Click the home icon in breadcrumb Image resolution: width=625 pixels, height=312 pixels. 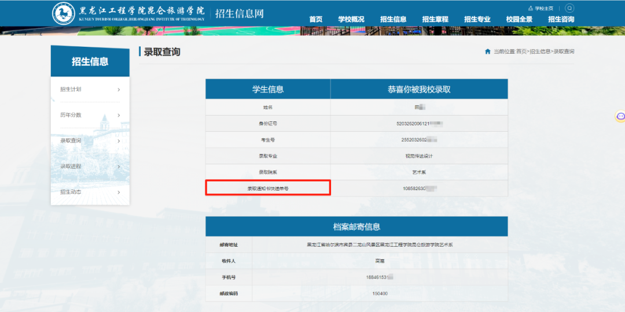[488, 51]
